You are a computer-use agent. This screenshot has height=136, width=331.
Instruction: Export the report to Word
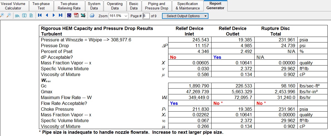pyautogui.click(x=69, y=15)
